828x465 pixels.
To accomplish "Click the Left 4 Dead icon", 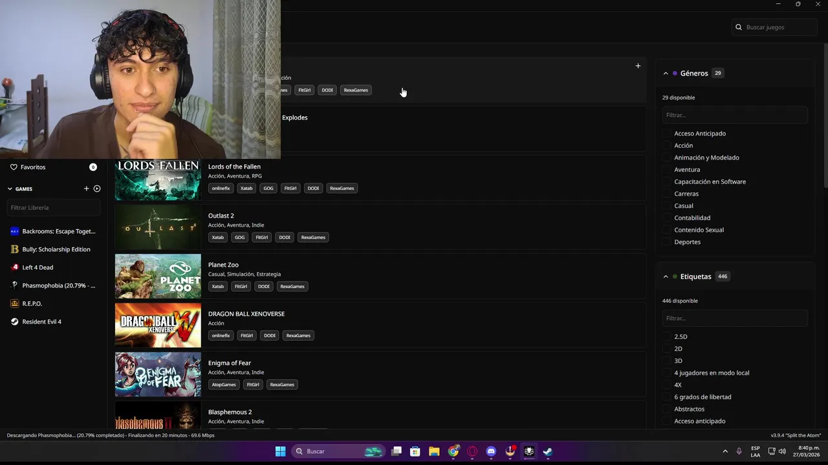I will tap(15, 267).
